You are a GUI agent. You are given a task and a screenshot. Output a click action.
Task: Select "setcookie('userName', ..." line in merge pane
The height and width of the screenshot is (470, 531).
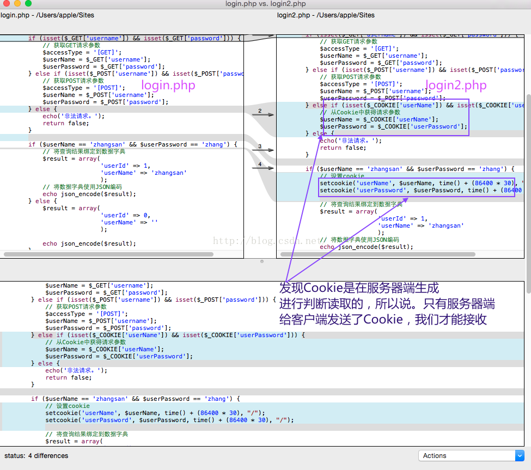coord(155,413)
